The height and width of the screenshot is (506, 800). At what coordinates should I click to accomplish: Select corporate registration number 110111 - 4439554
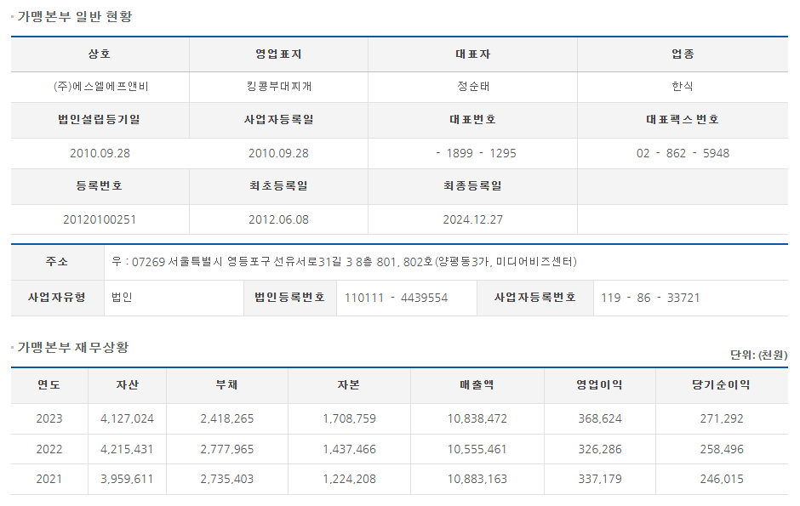pos(396,298)
